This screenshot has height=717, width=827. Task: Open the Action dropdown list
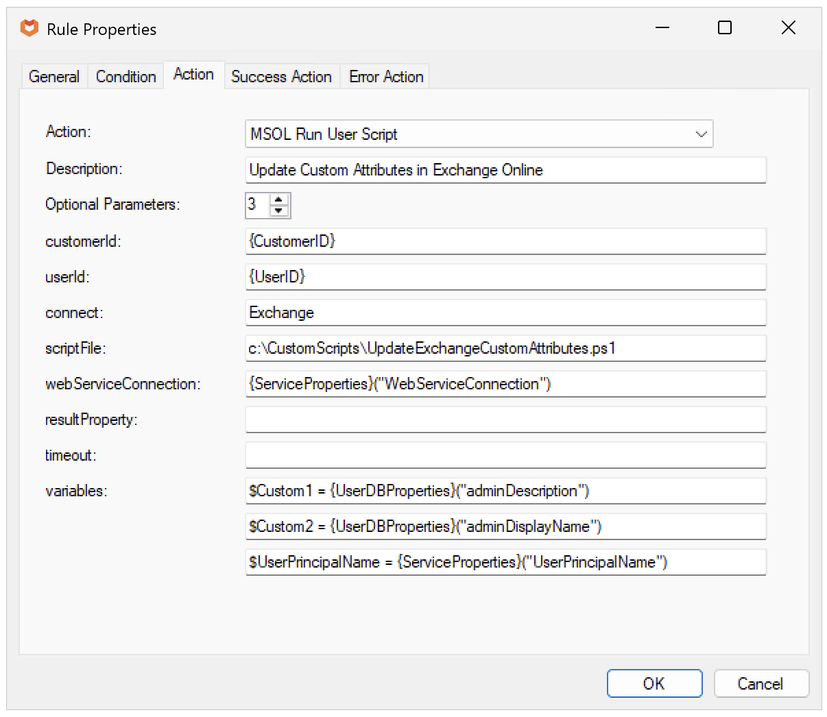[700, 134]
